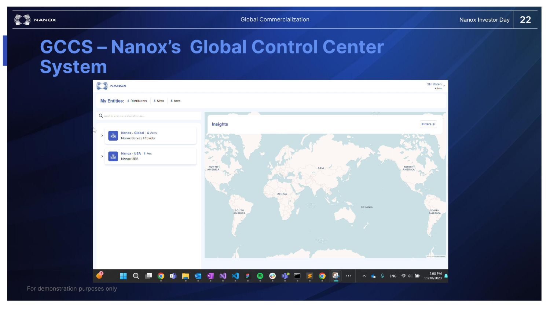The image size is (550, 309).
Task: Expand the Nanox - Global entity row
Action: [x=102, y=136]
